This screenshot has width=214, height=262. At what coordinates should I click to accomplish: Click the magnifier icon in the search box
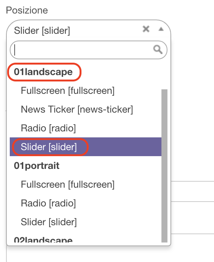158,50
